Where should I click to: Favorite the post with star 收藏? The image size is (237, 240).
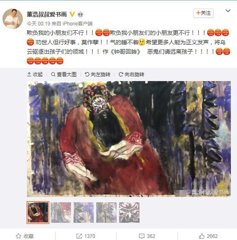tap(25, 236)
